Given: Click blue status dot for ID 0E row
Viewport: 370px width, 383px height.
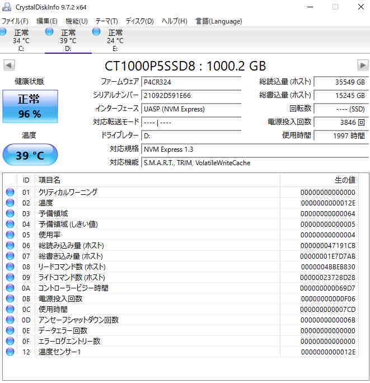Looking at the screenshot, I should (10, 330).
